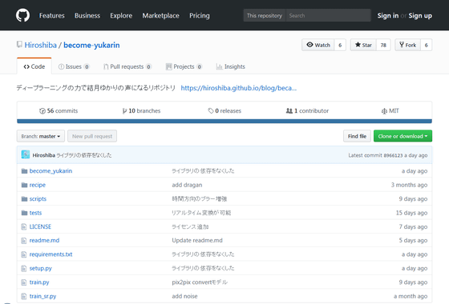Click the history icon beside 56 commits

click(x=42, y=111)
